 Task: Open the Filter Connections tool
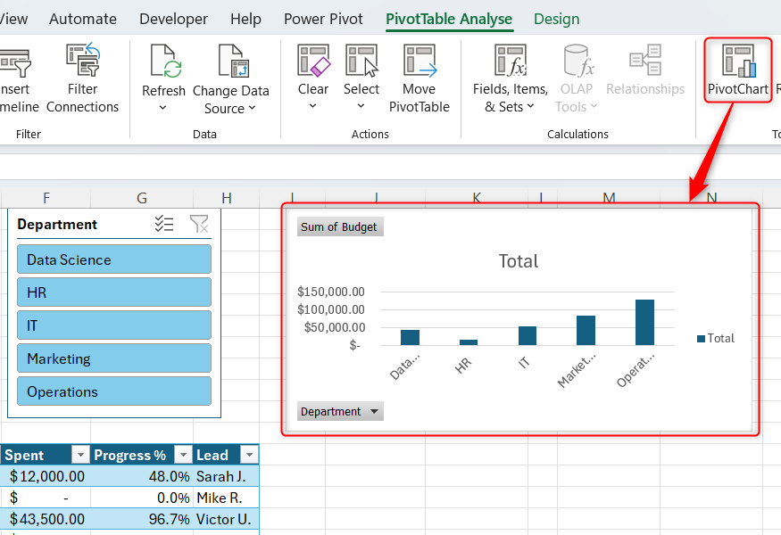click(x=83, y=78)
